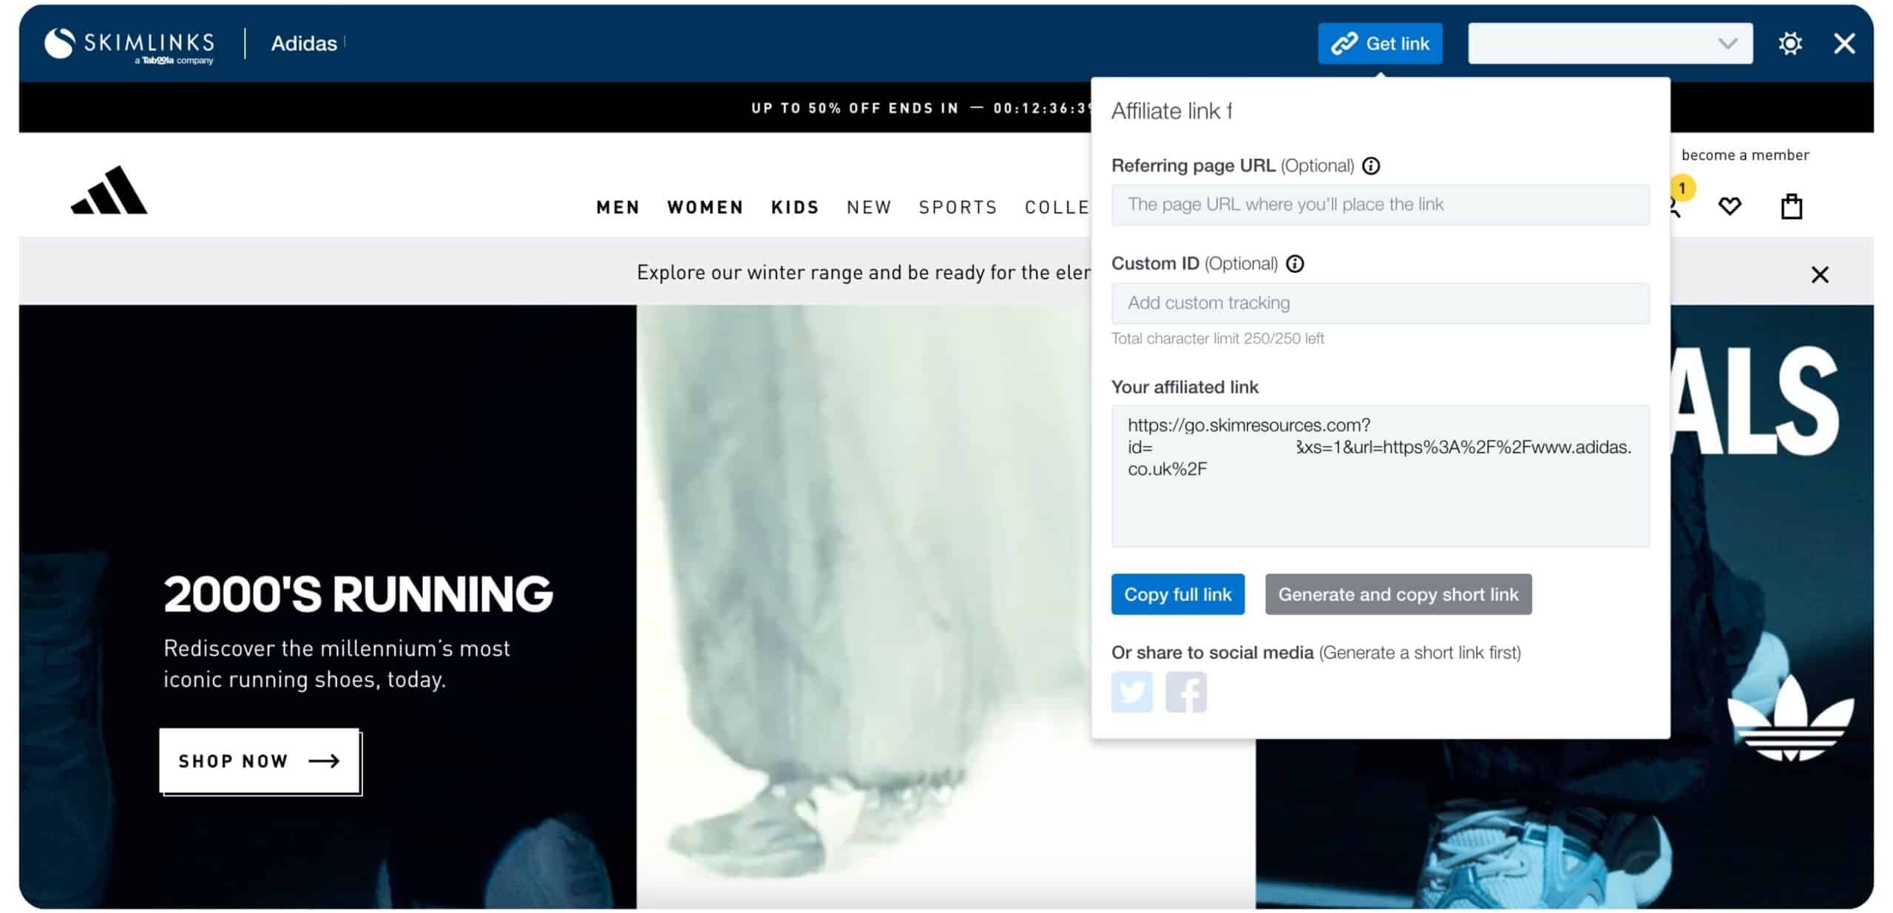Click the Get link button
The image size is (1893, 913).
coord(1379,44)
